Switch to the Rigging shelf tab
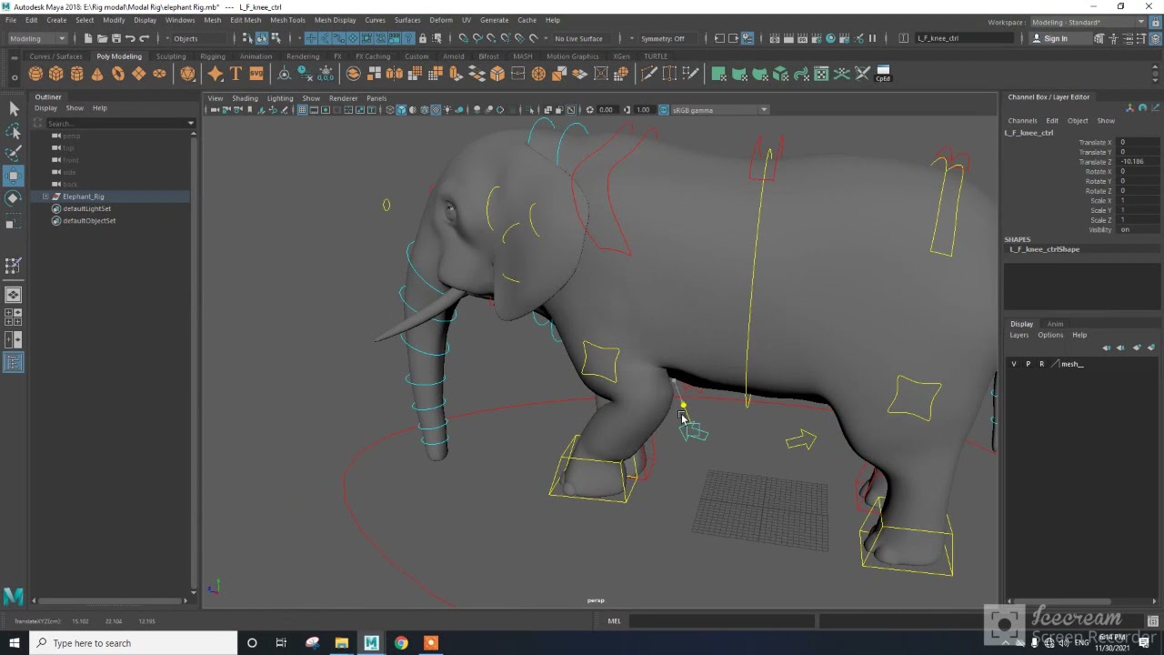Viewport: 1164px width, 655px height. click(213, 56)
